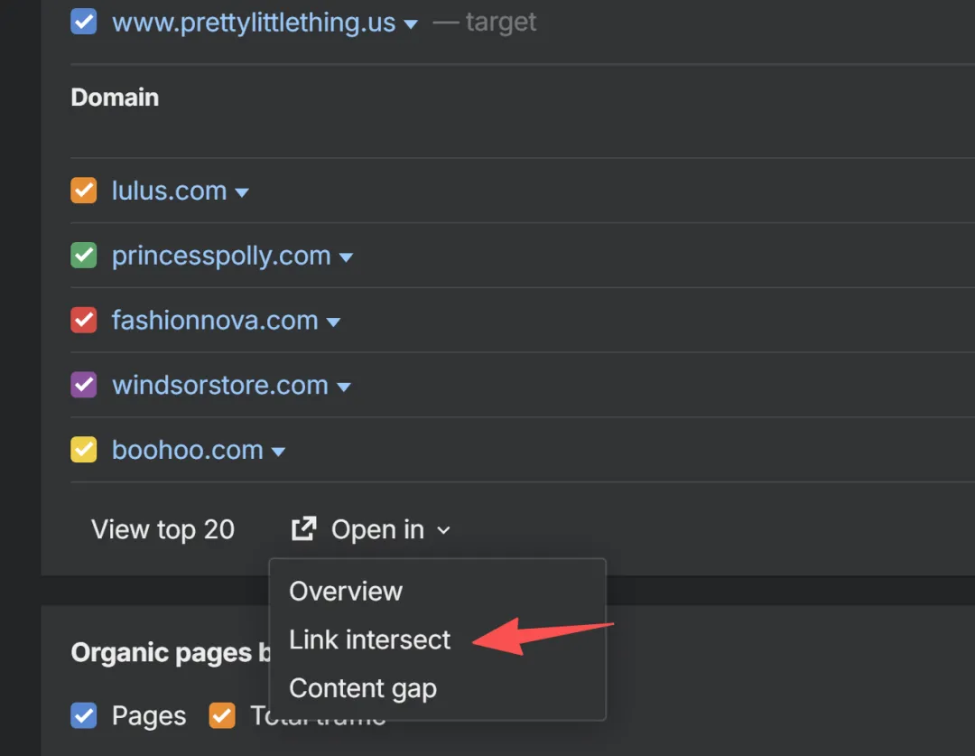Choose Overview from the Open in menu
The height and width of the screenshot is (756, 975).
(x=346, y=591)
